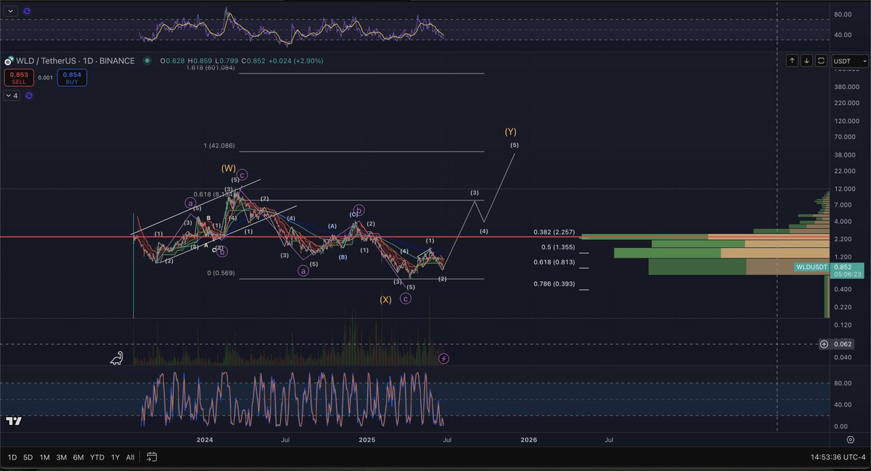Click the plus icon at the 0.062 price label
This screenshot has height=471, width=871.
[x=824, y=344]
